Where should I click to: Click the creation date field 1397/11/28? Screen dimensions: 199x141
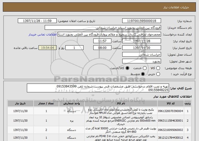(x=142, y=41)
